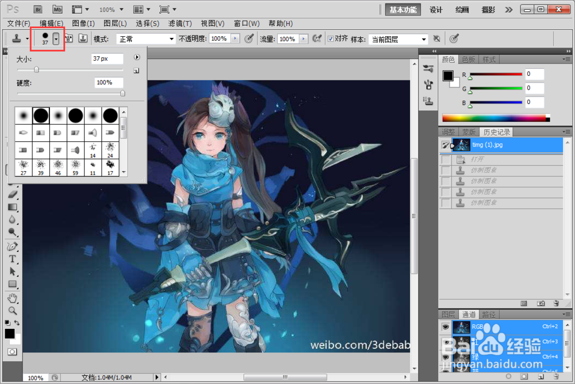The width and height of the screenshot is (575, 384).
Task: Select the Dodge tool
Action: pyautogui.click(x=13, y=232)
